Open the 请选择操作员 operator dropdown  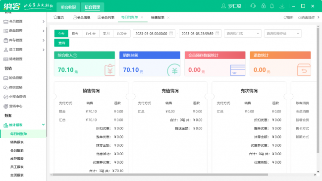(x=282, y=34)
